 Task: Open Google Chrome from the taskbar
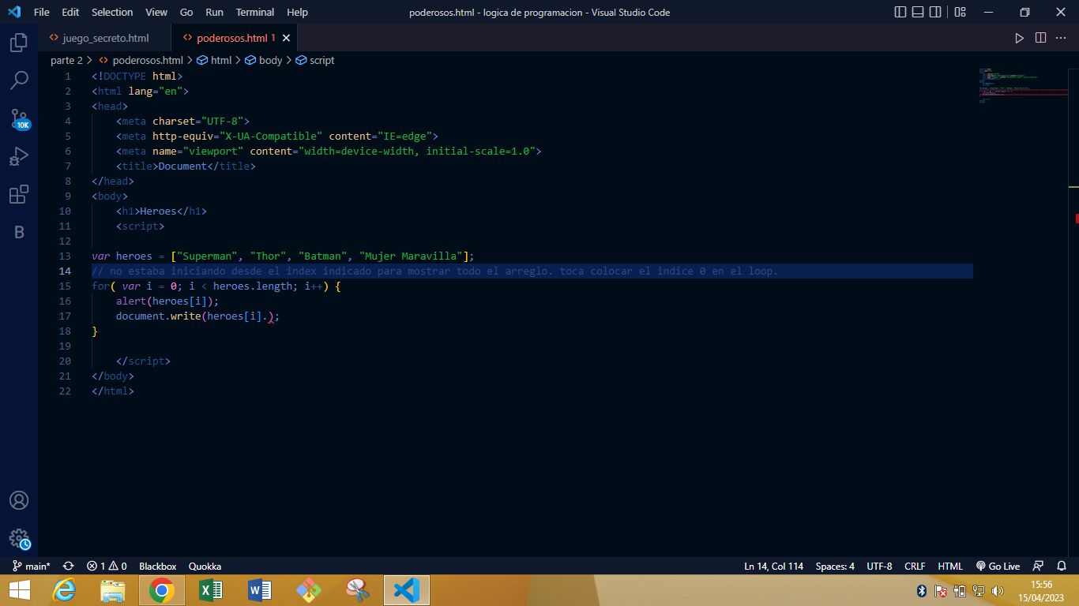[x=162, y=590]
